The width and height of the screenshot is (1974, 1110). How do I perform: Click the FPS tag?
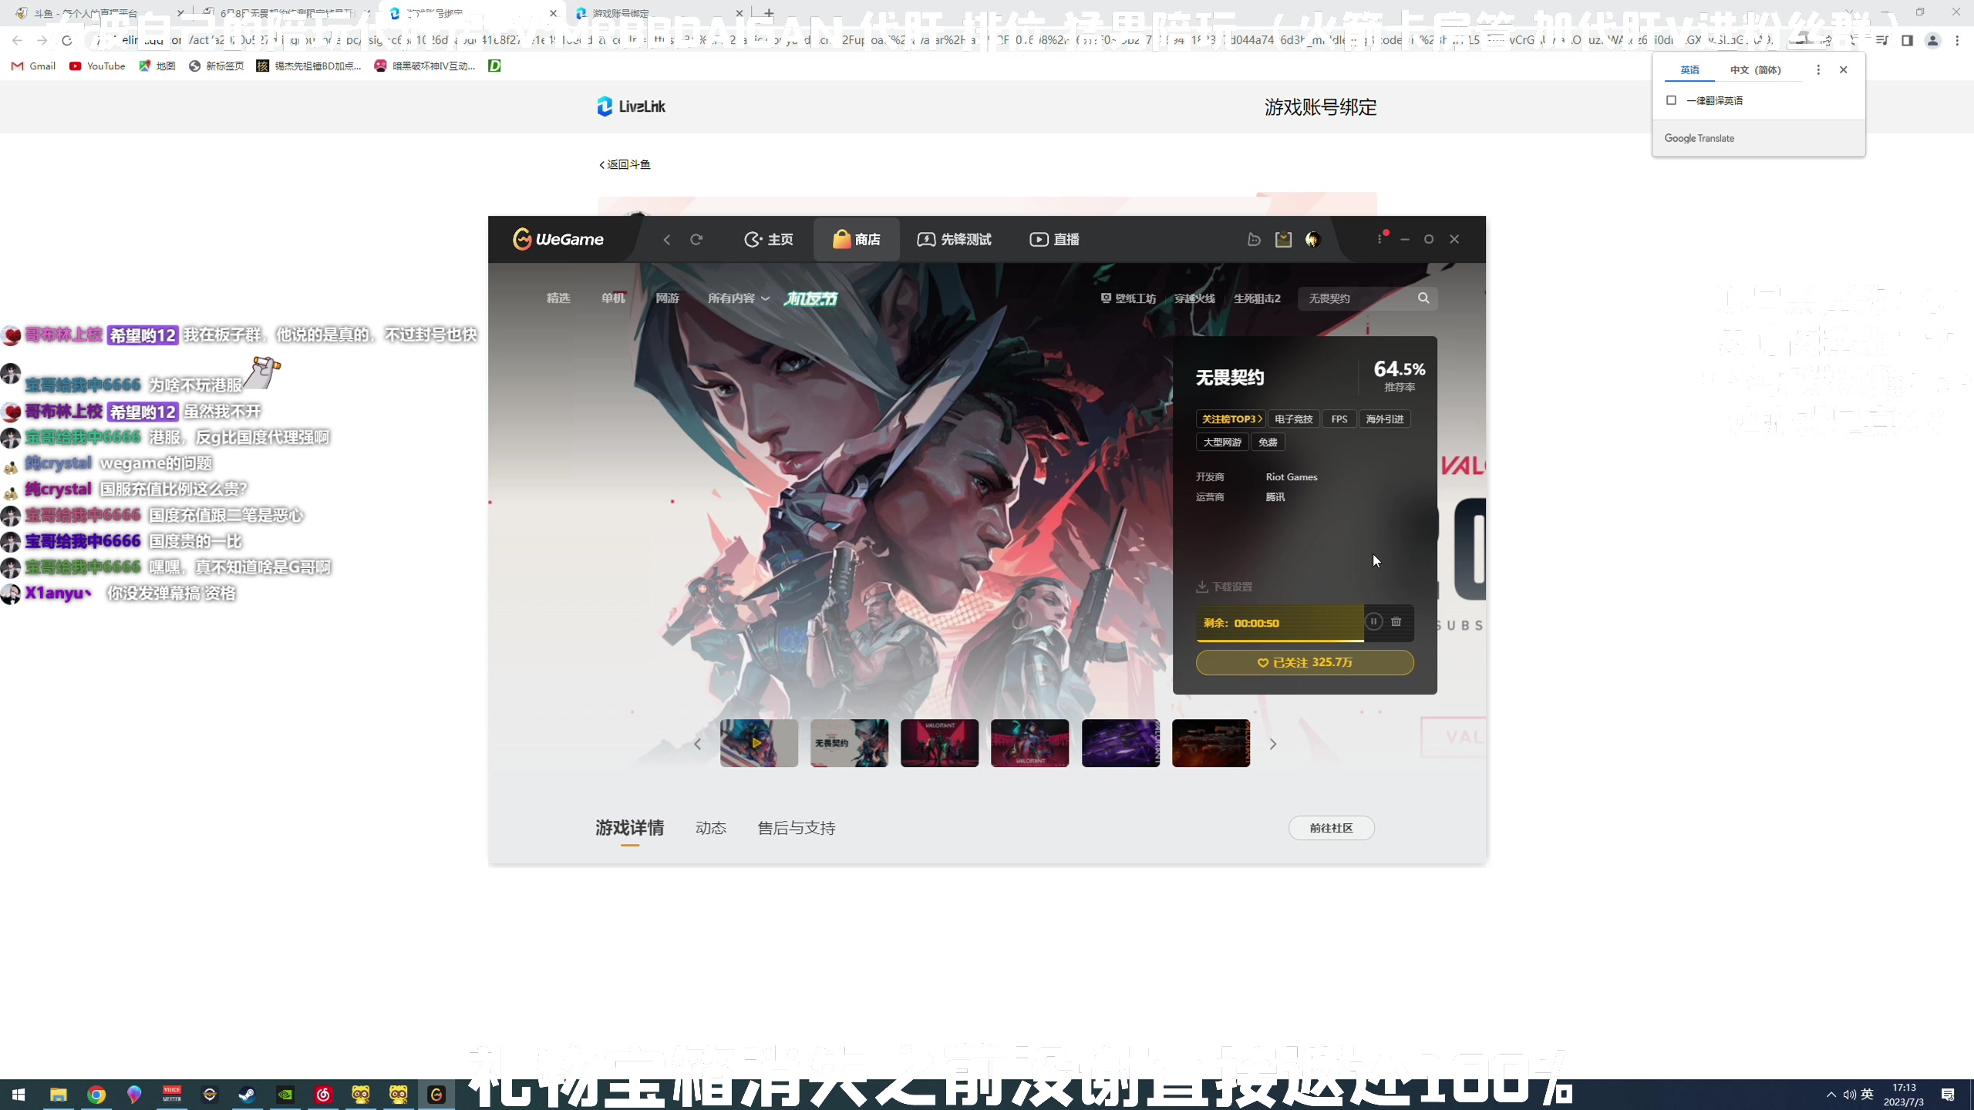point(1339,419)
